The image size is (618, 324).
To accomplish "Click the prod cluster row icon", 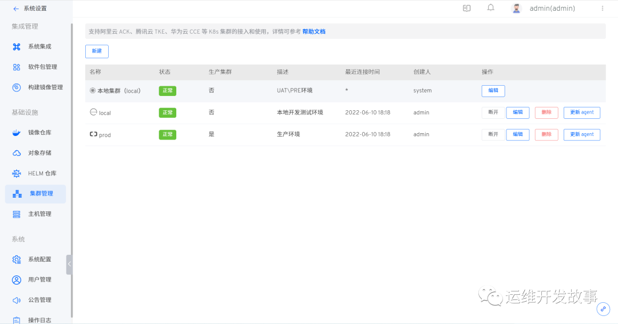I will point(93,134).
